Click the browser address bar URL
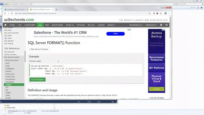The width and height of the screenshot is (204, 115). (37, 13)
